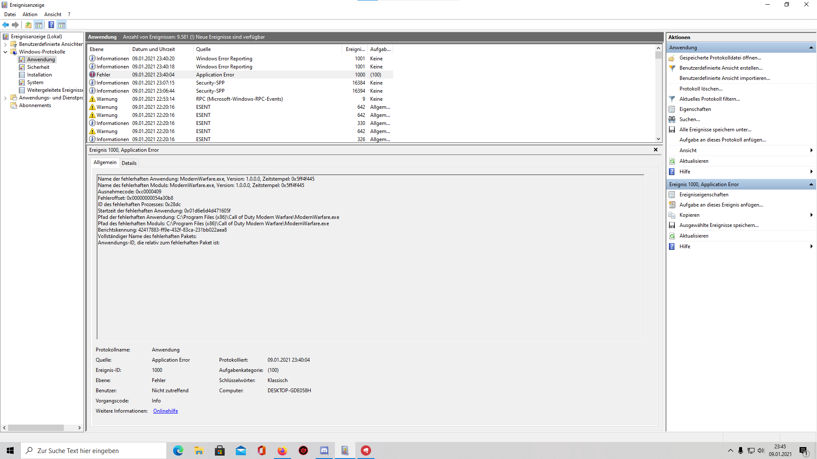Click the blue help toolbar icon

tap(51, 25)
